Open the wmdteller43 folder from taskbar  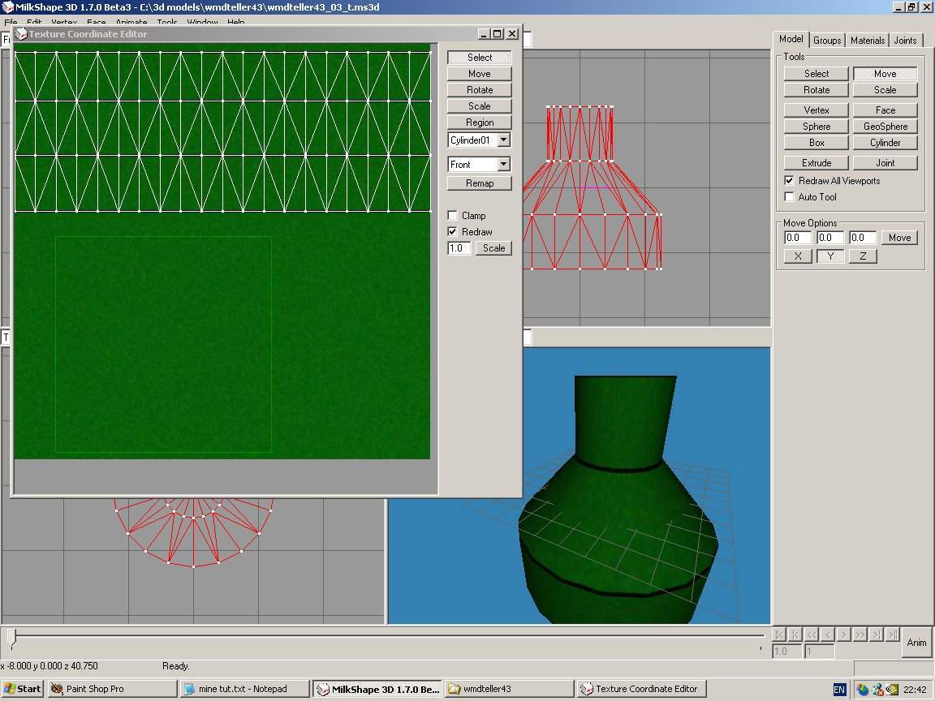(x=510, y=689)
